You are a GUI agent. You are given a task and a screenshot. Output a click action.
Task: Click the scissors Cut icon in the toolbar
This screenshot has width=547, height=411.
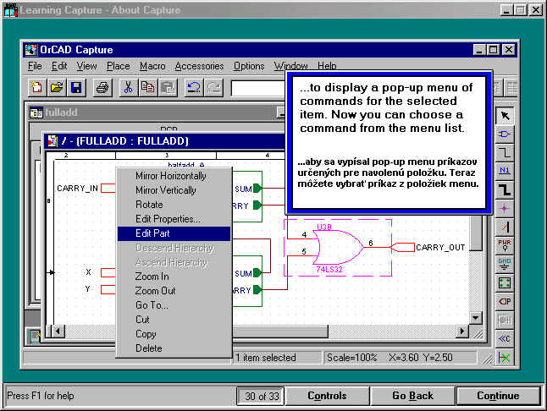pos(128,87)
